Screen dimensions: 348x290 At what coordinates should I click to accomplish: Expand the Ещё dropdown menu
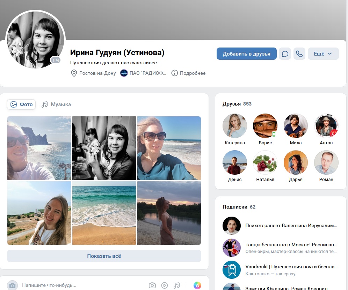pos(323,54)
